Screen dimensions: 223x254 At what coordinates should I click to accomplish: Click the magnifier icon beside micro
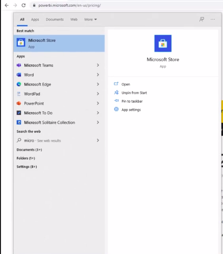(x=19, y=140)
